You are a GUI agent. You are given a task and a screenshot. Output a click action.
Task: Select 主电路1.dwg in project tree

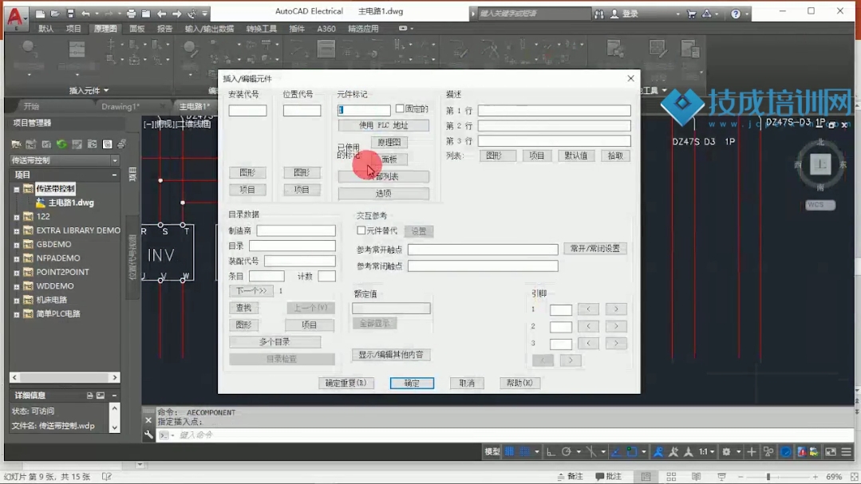[71, 203]
